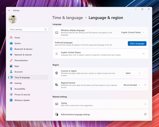Click the Windows display language monitor icon
This screenshot has width=159, height=127.
pos(57,32)
